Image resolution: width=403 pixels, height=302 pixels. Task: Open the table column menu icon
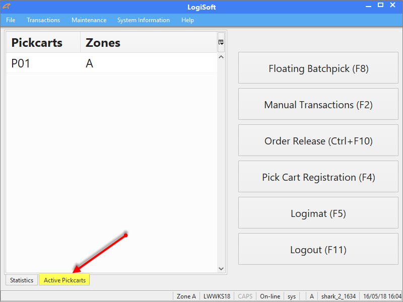(221, 42)
